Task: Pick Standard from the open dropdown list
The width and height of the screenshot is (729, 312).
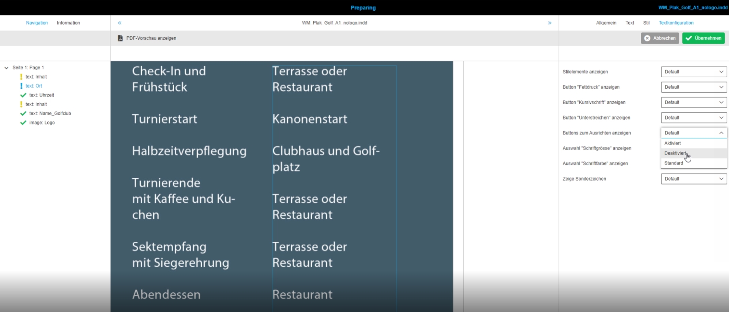Action: pyautogui.click(x=674, y=163)
